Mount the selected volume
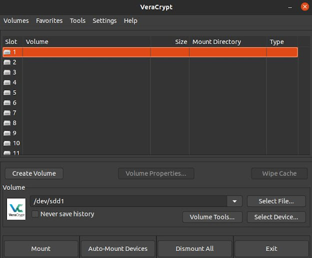This screenshot has height=258, width=312. [41, 248]
